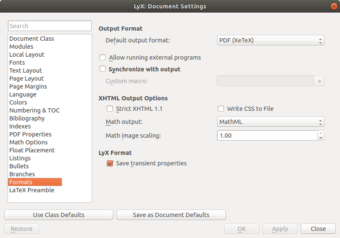Click Use Class Defaults button
This screenshot has width=340, height=238.
[58, 215]
